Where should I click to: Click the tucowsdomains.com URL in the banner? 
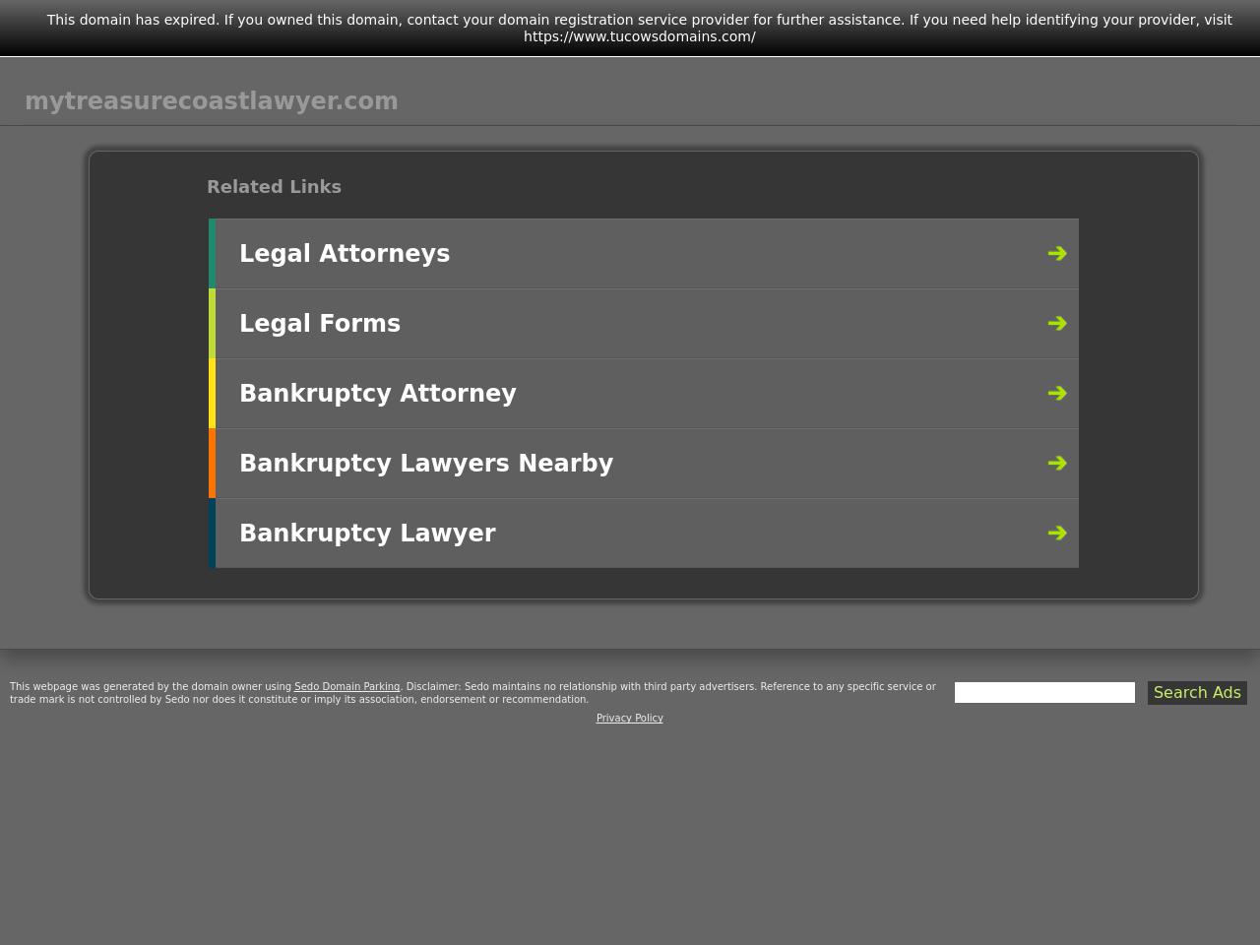[640, 36]
